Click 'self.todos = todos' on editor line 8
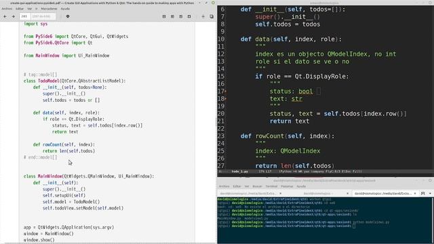Screen dimensions: 434x244 tap(288, 24)
